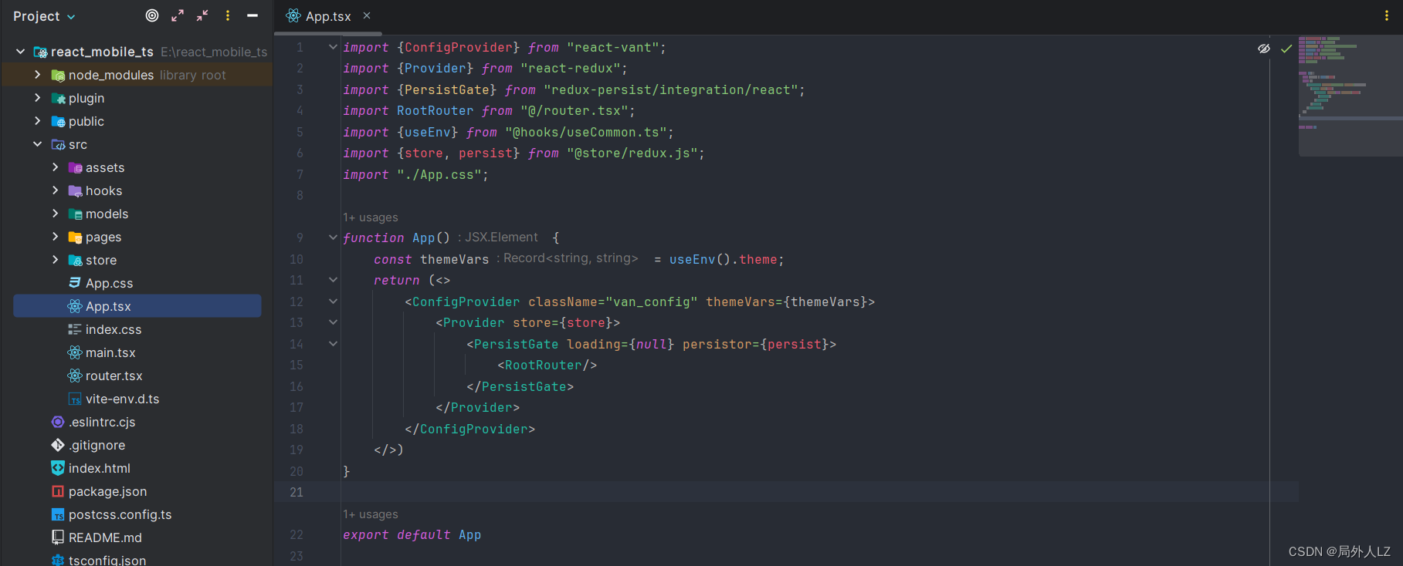Image resolution: width=1403 pixels, height=566 pixels.
Task: Fold the import block at line 1
Action: [333, 47]
